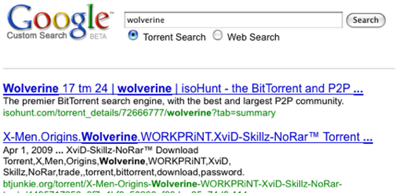This screenshot has height=193, width=395.
Task: Open the isoHunt Wolverine 17 tm 24 result
Action: (x=183, y=89)
